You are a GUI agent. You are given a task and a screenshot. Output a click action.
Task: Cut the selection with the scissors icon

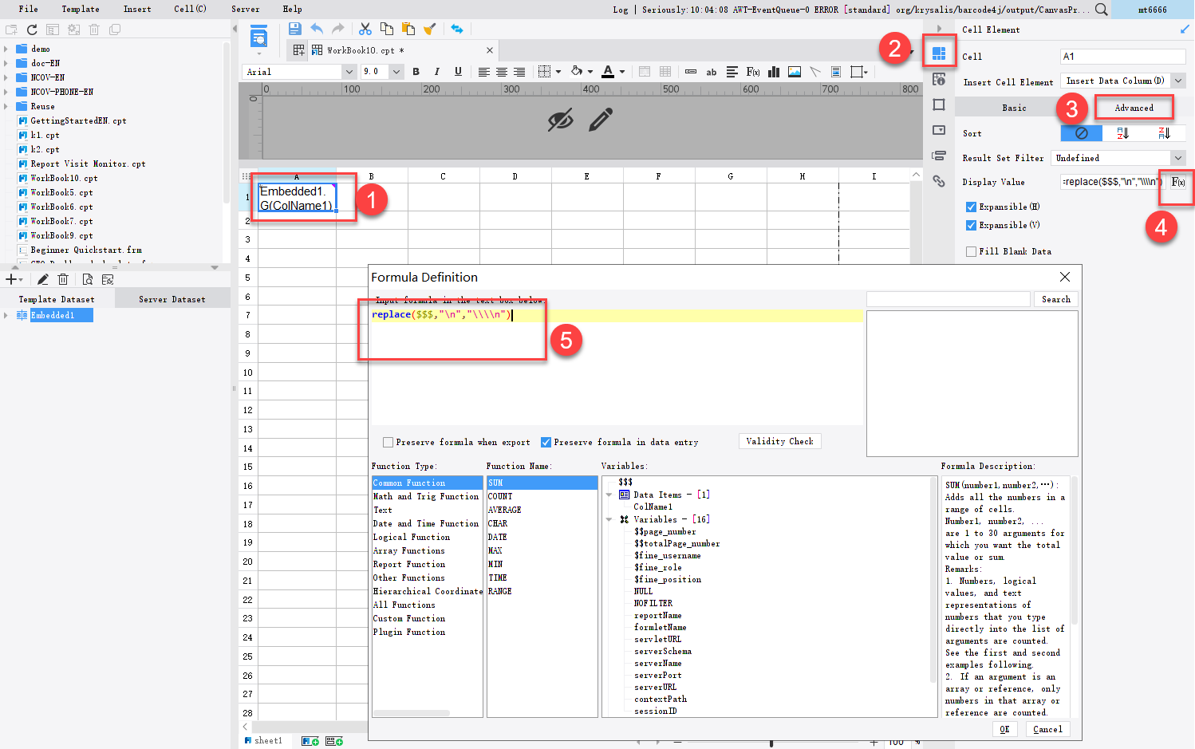click(x=365, y=29)
